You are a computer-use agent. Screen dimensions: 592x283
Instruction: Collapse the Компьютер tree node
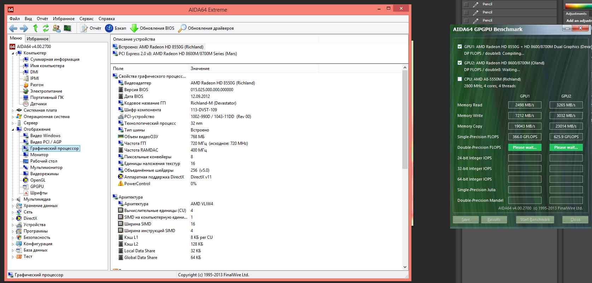13,53
